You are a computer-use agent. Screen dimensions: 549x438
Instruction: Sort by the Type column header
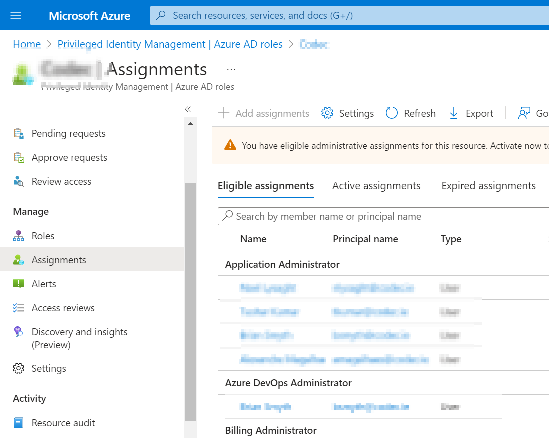tap(451, 239)
